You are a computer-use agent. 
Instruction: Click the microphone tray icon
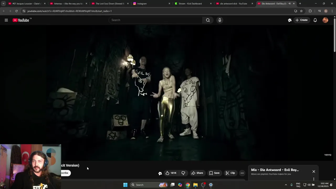tap(291, 185)
